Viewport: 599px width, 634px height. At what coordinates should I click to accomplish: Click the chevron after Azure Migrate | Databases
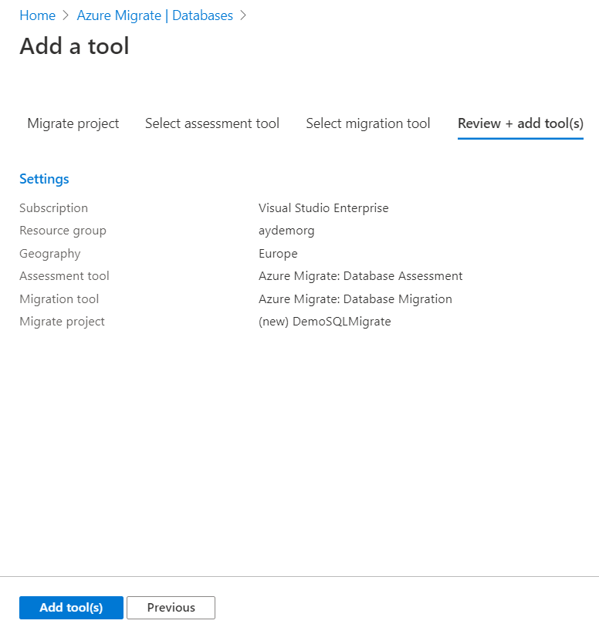pos(244,15)
